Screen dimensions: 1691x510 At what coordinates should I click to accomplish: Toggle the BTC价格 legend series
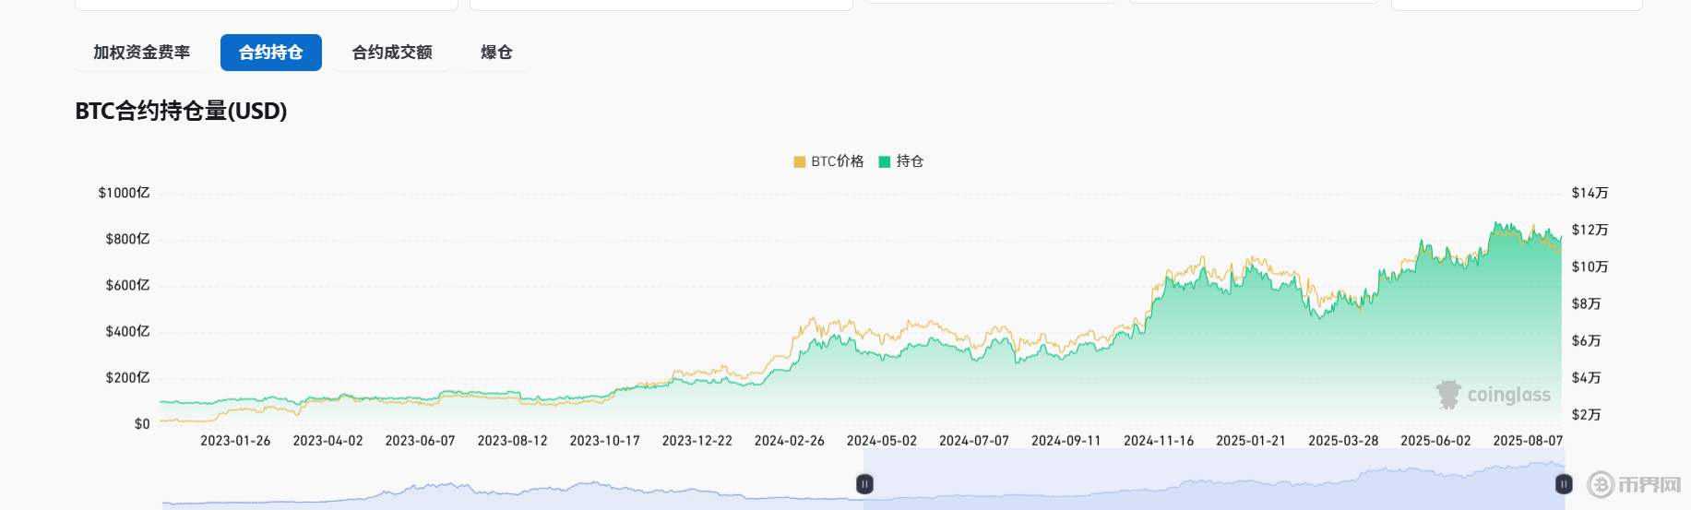[x=837, y=161]
